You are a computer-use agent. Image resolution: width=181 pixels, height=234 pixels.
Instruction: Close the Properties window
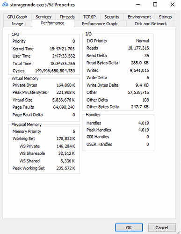173,4
